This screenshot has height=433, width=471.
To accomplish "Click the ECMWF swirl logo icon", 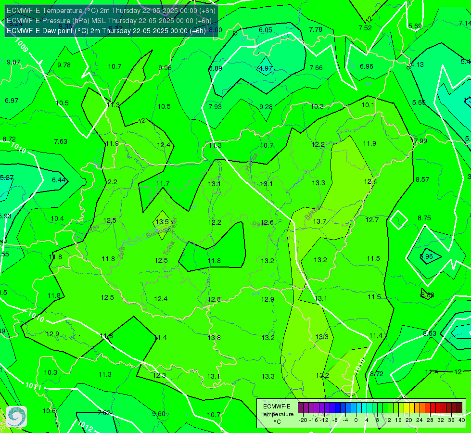I will (16, 417).
